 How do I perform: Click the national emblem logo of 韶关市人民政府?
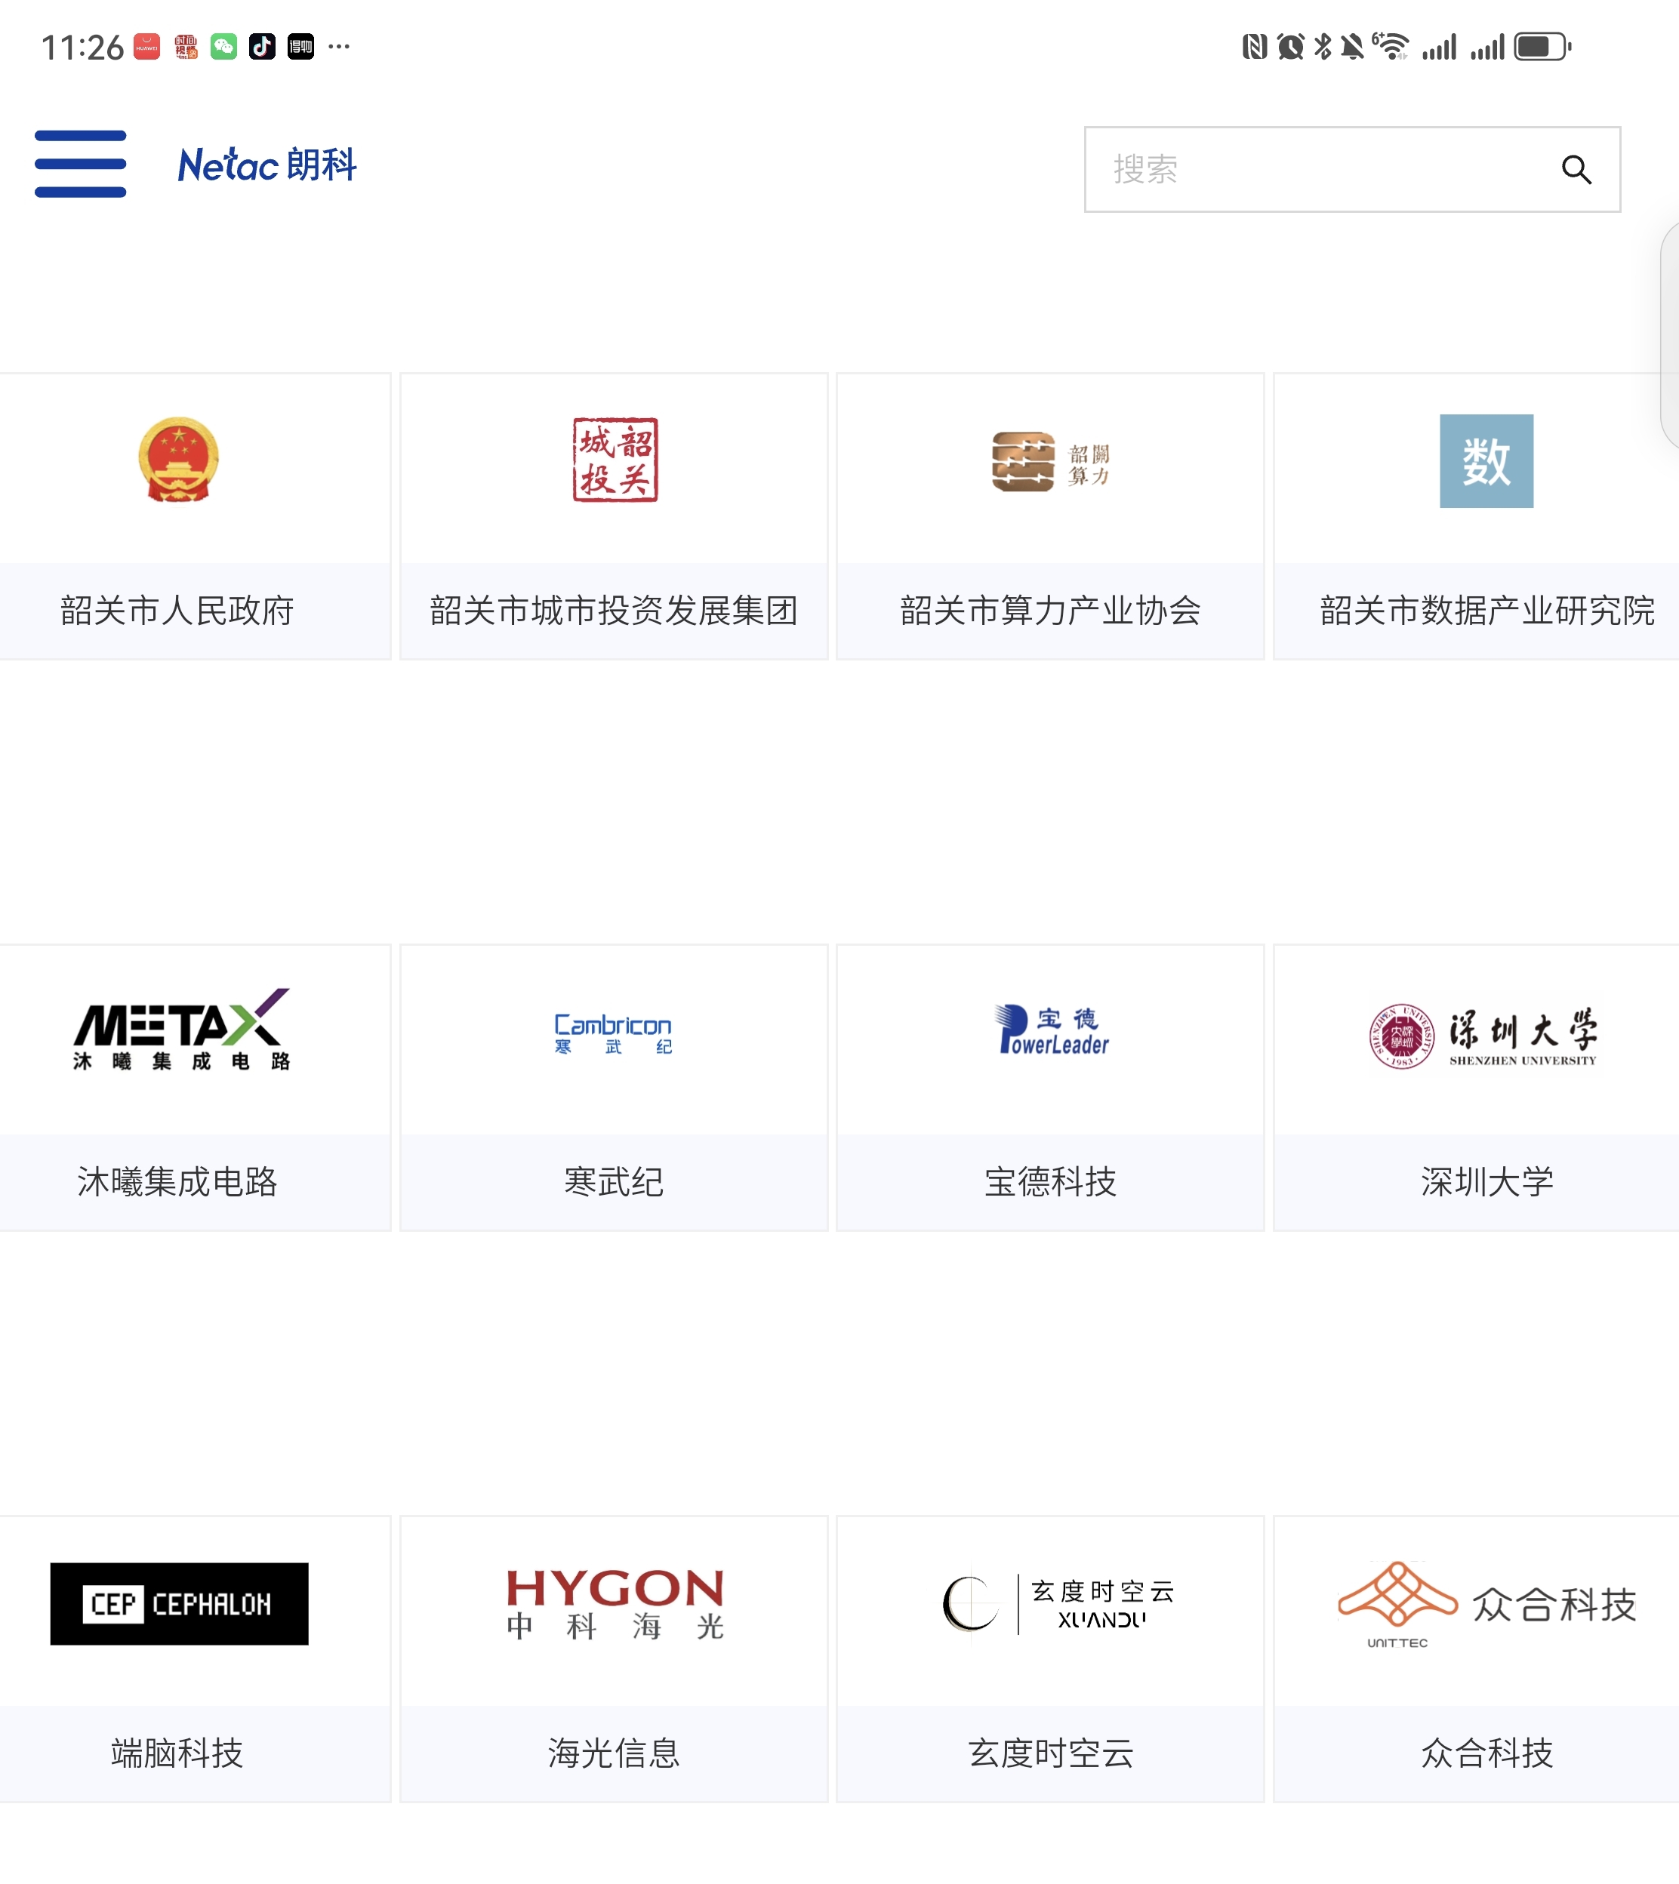[x=178, y=459]
